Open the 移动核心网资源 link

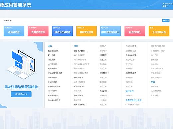54,100
